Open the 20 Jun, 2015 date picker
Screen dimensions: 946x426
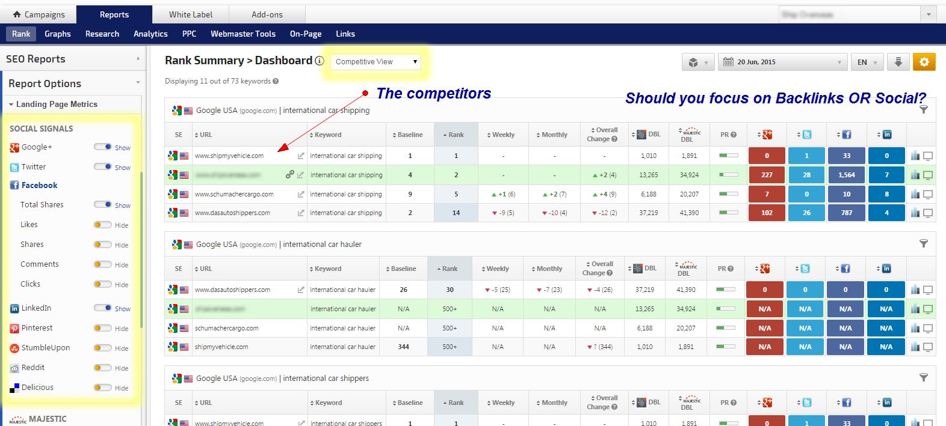point(782,62)
